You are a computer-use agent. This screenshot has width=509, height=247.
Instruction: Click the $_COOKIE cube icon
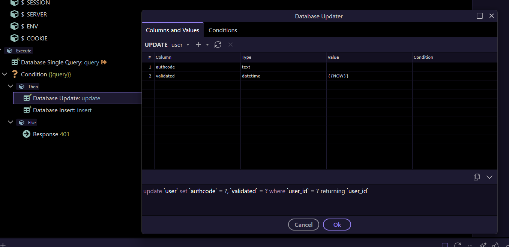coord(14,38)
